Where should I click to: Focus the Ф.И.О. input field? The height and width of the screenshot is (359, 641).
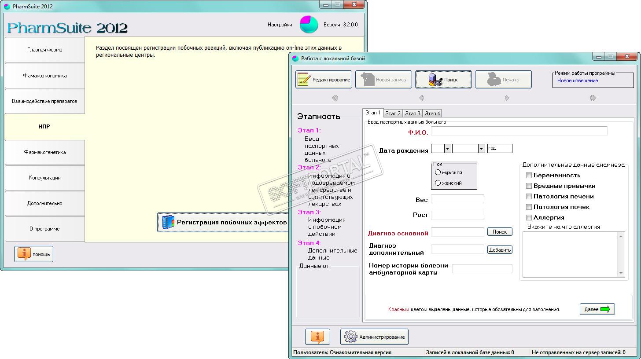[x=519, y=131]
